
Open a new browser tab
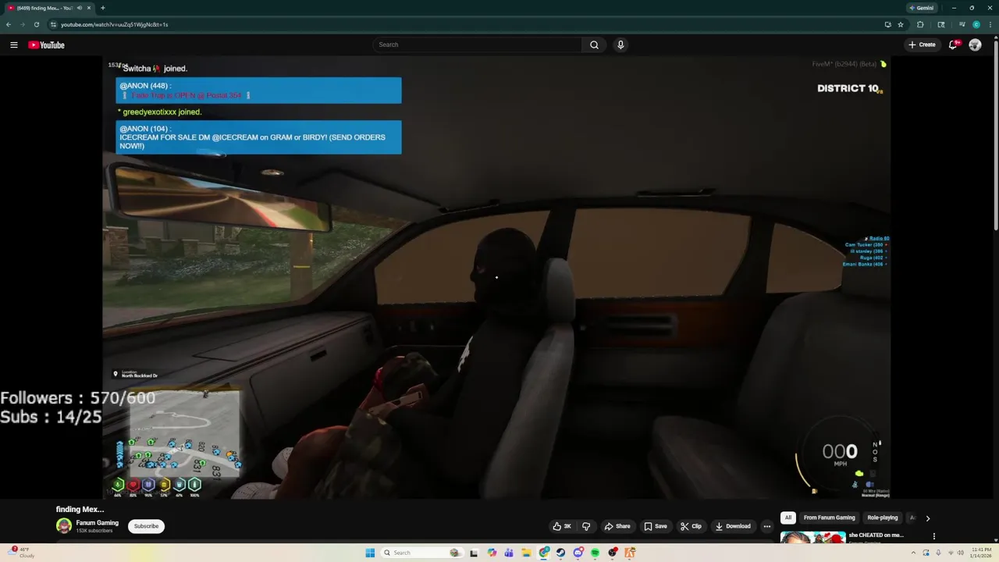pos(102,8)
